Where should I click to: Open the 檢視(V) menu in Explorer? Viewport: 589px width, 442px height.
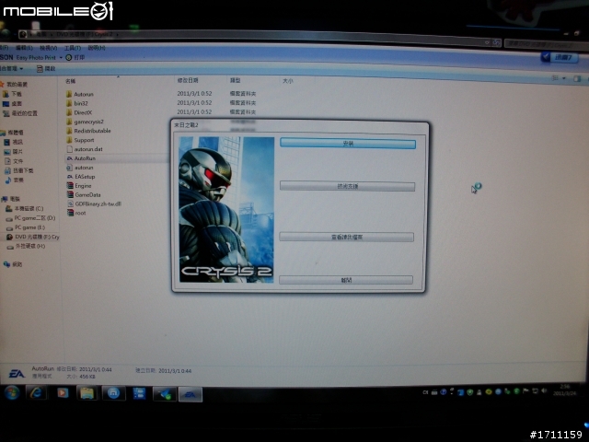tap(48, 48)
